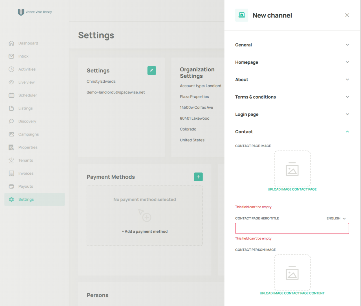Click the green edit pencil on Settings card

152,71
